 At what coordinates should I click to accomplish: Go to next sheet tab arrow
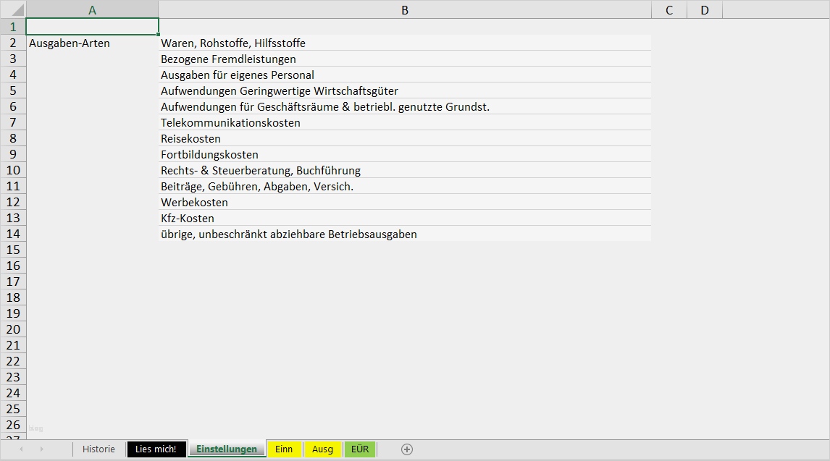point(41,449)
